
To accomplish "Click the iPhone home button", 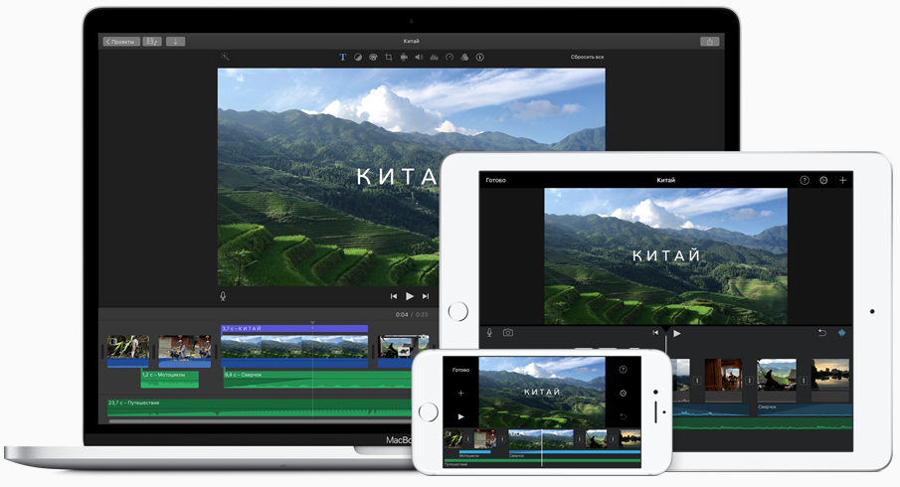I will pos(429,411).
